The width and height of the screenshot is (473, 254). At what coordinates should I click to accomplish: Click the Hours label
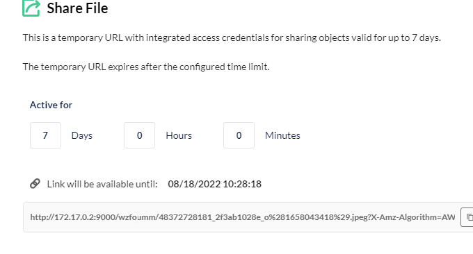(179, 135)
